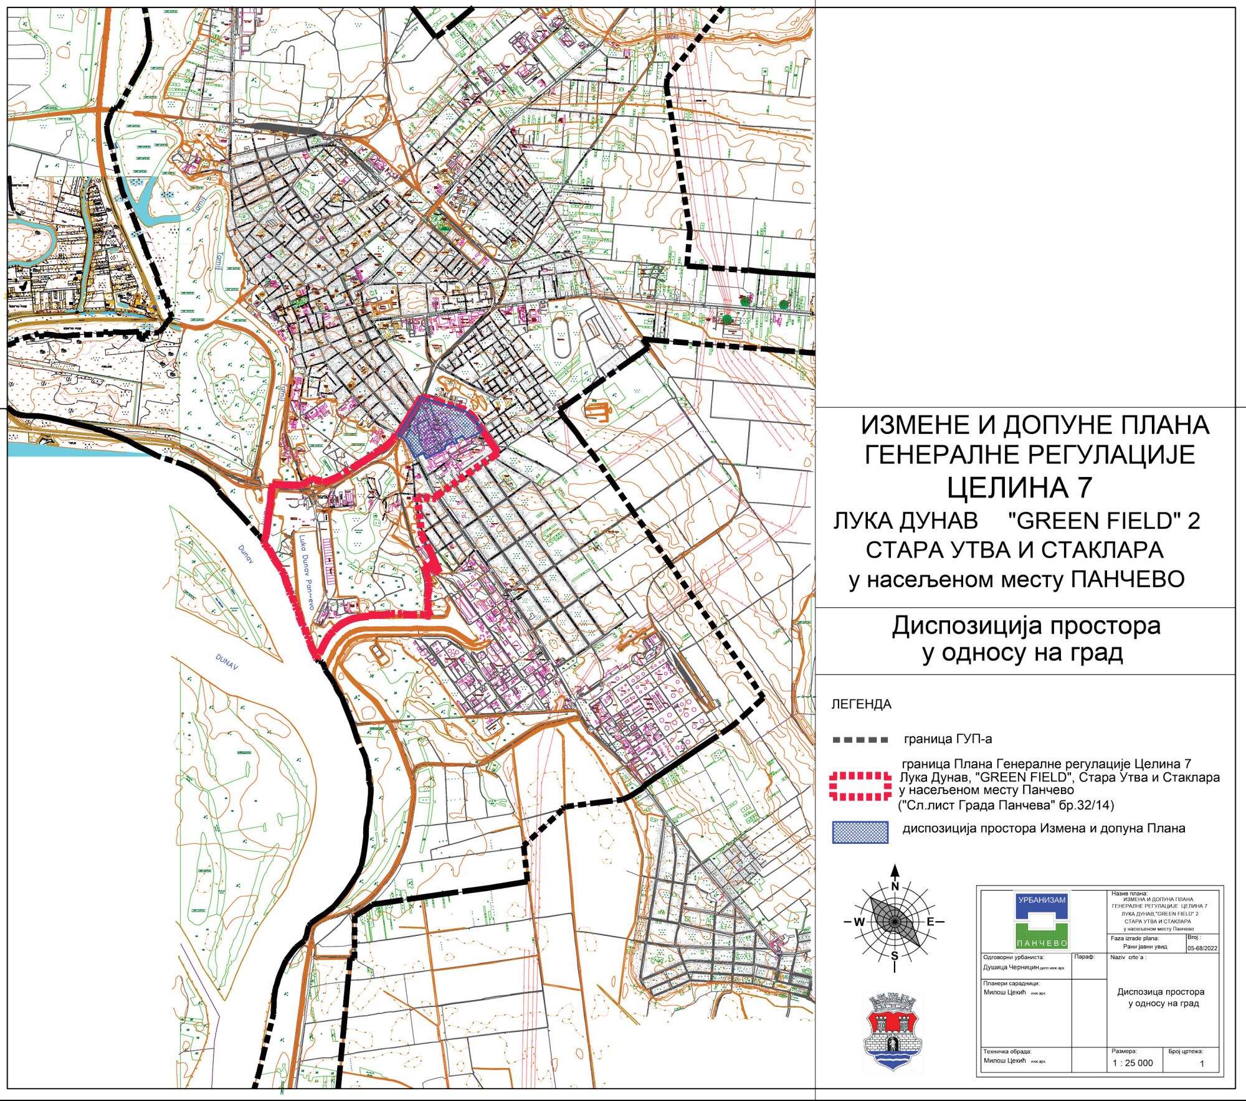Click the DUNAV river label
This screenshot has height=1101, width=1246.
[227, 661]
